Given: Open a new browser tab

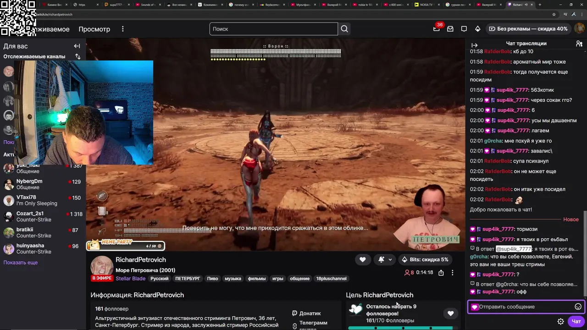Looking at the screenshot, I should tap(540, 5).
